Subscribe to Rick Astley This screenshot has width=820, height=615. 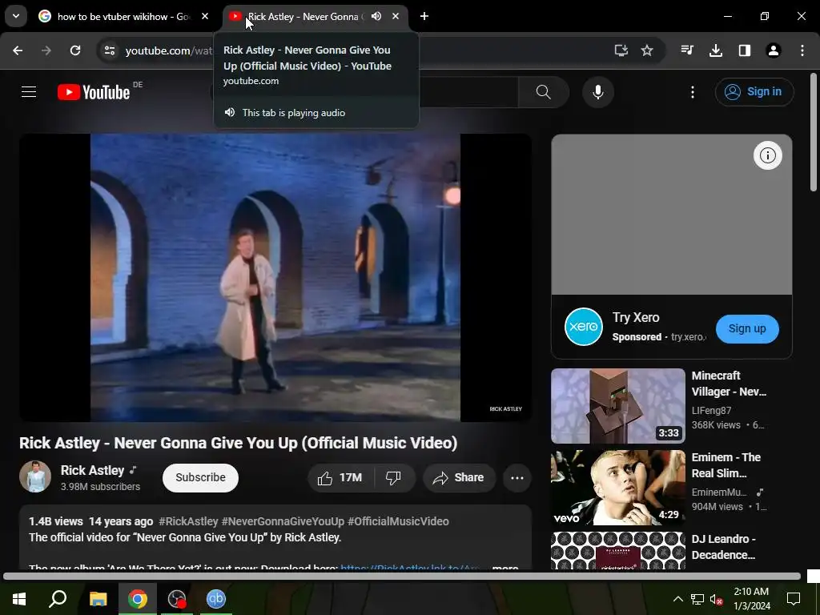[x=200, y=477]
